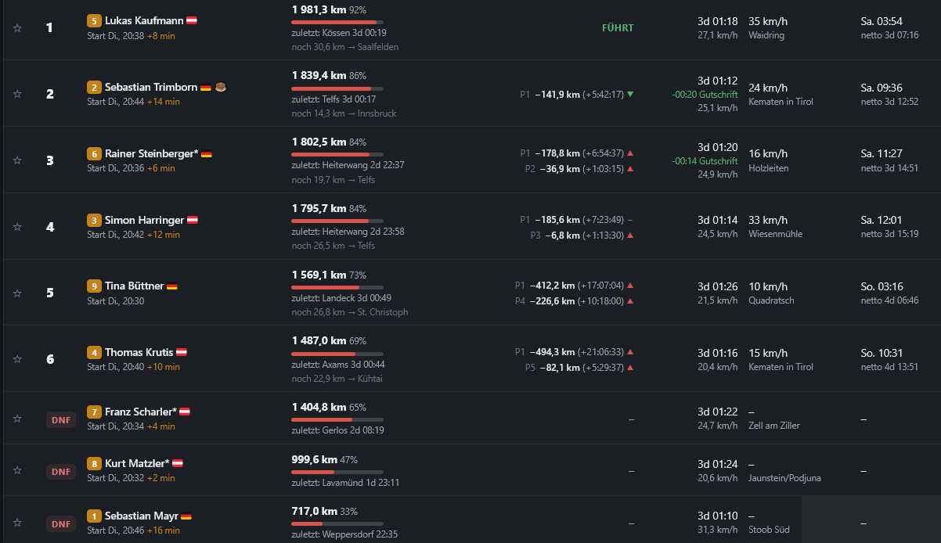The height and width of the screenshot is (543, 941).
Task: Click the emoji icon after Sebastian Trimborn's name
Action: pyautogui.click(x=221, y=87)
